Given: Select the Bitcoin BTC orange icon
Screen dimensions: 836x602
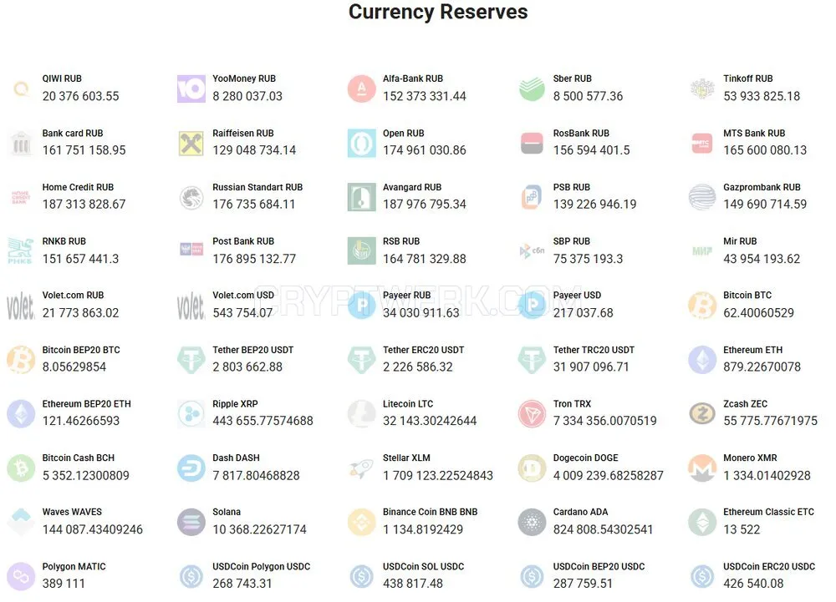Looking at the screenshot, I should [x=702, y=306].
